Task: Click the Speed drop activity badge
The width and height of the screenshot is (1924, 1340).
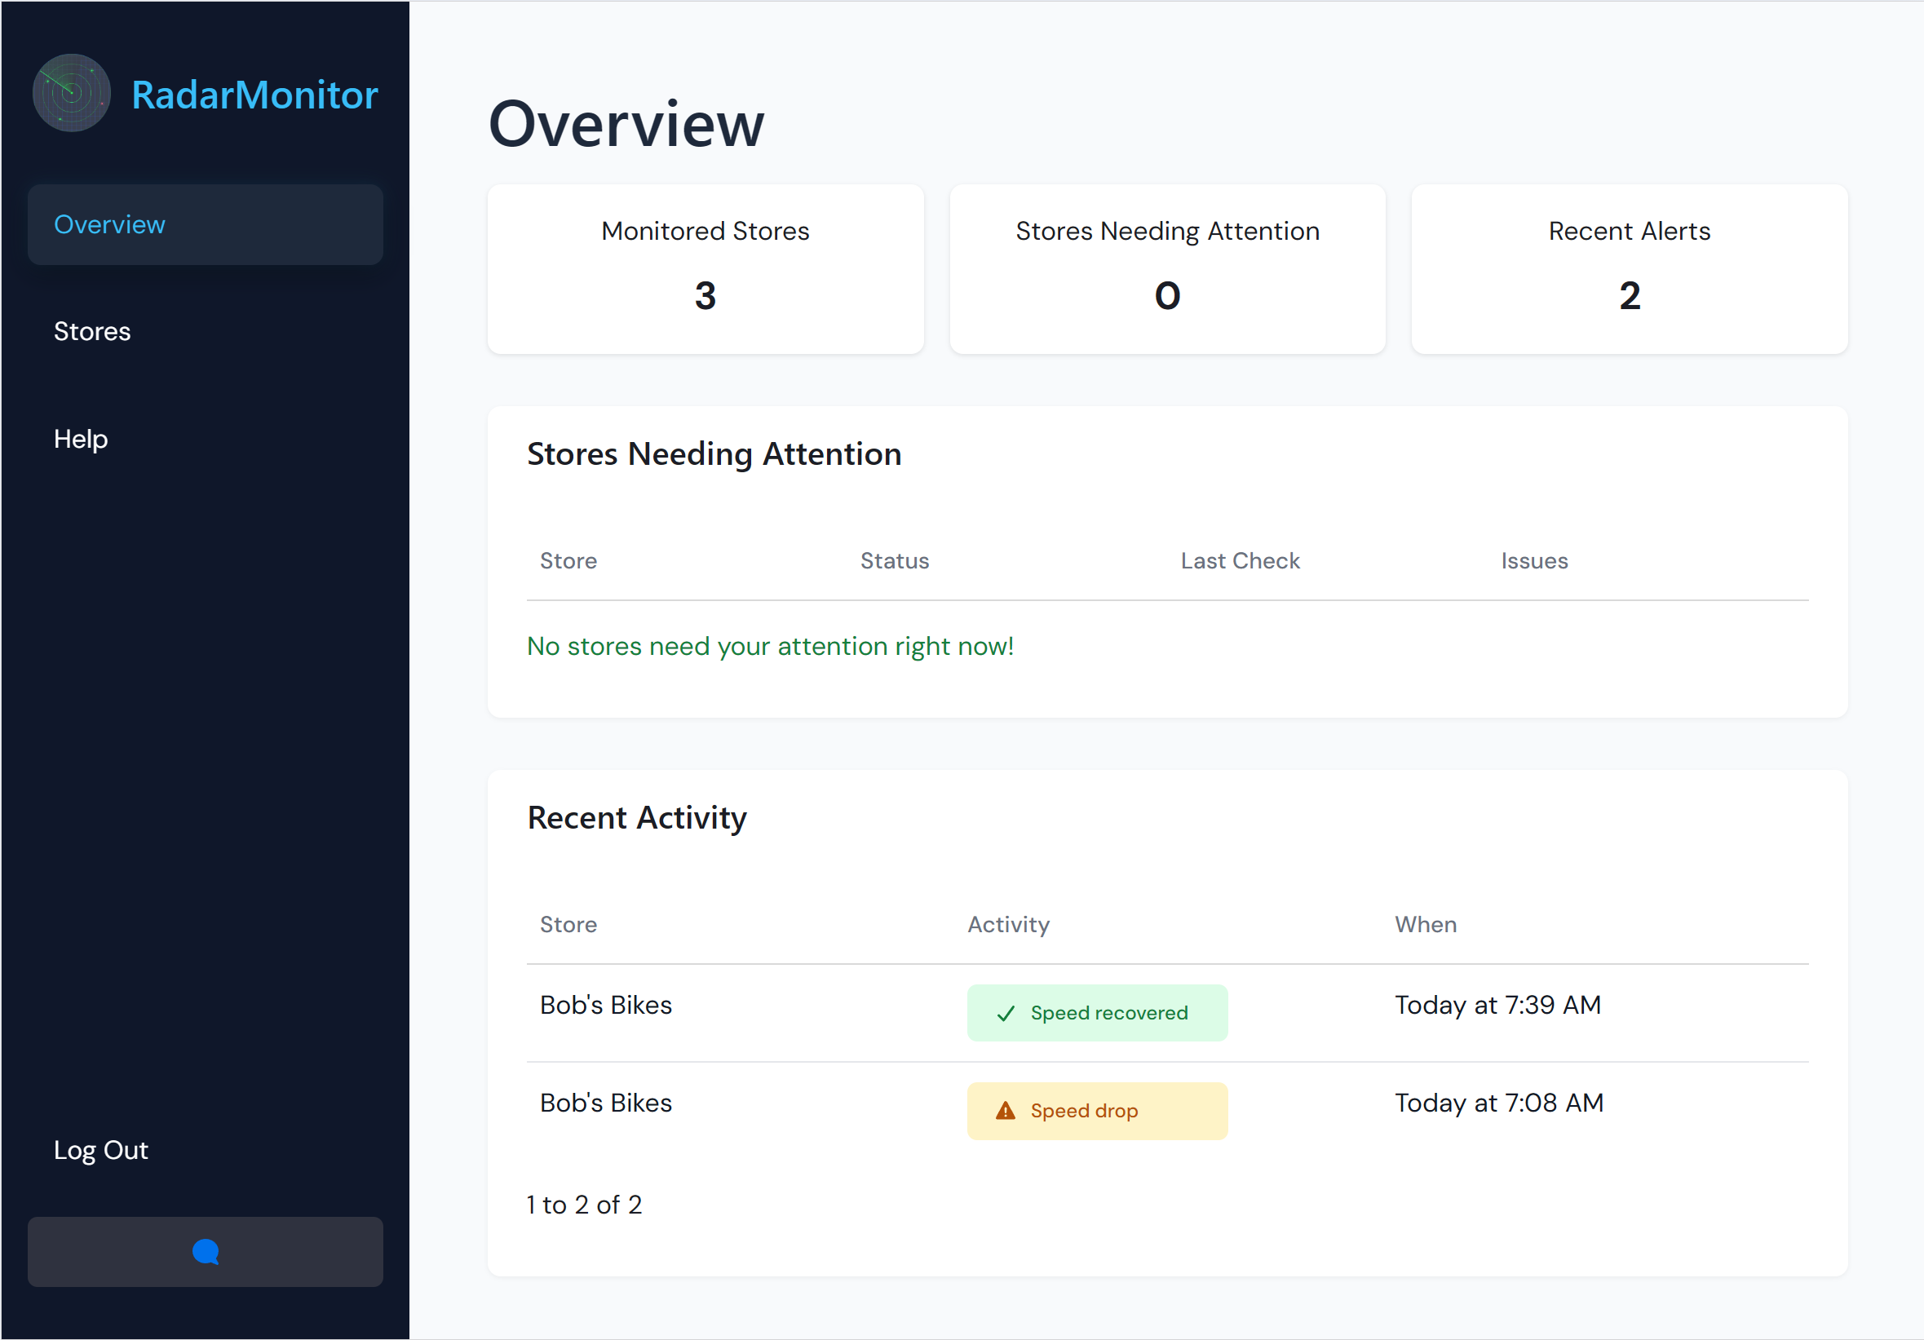Action: click(x=1097, y=1111)
